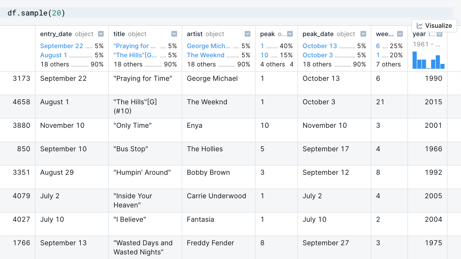Image resolution: width=461 pixels, height=259 pixels.
Task: Select weeks value 6 showing 25%
Action: (378, 46)
